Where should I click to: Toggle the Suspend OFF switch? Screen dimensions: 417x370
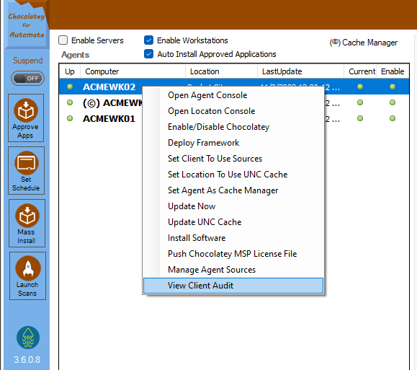click(x=27, y=79)
